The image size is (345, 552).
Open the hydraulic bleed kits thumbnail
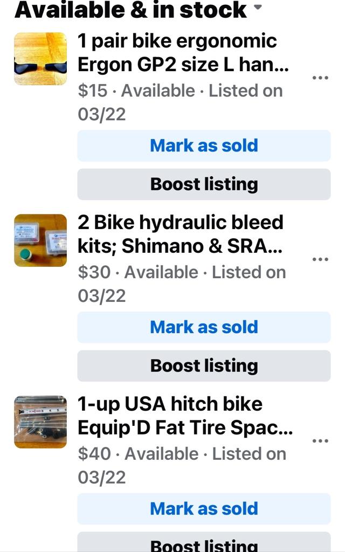click(x=40, y=240)
